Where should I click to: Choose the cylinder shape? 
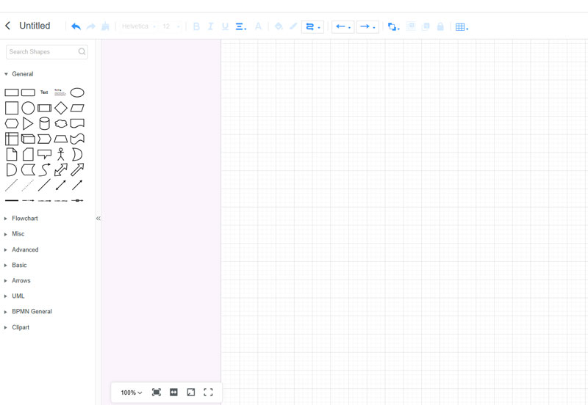point(44,123)
